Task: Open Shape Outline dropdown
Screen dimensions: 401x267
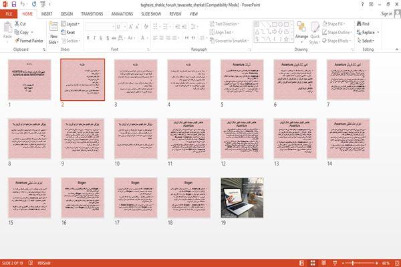Action: point(337,32)
